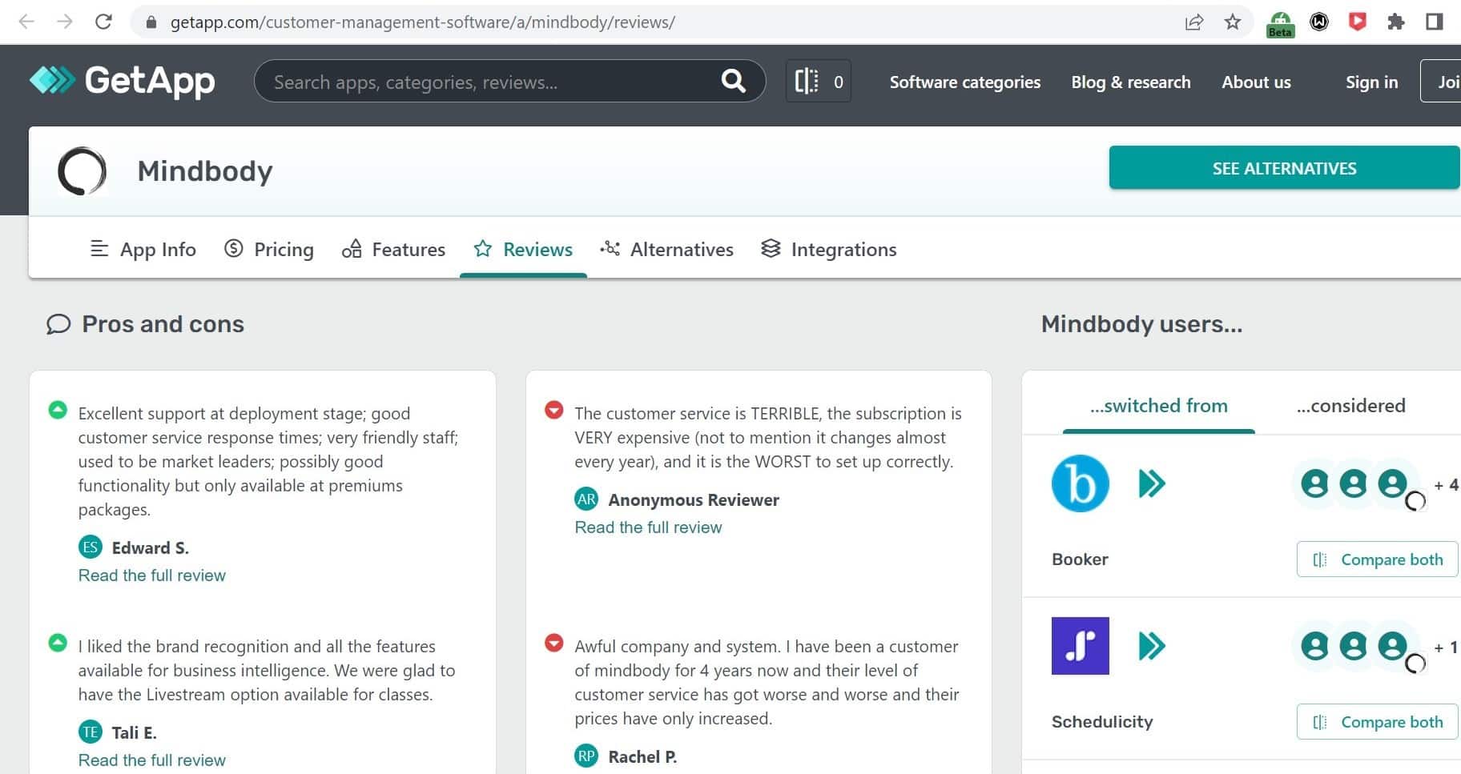Click the browser forward arrow
The image size is (1461, 774).
(x=65, y=22)
